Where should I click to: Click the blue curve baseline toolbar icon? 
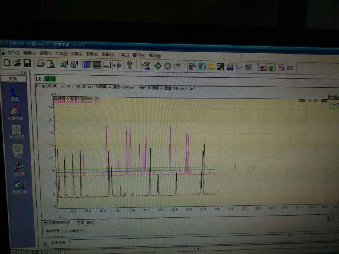239,67
